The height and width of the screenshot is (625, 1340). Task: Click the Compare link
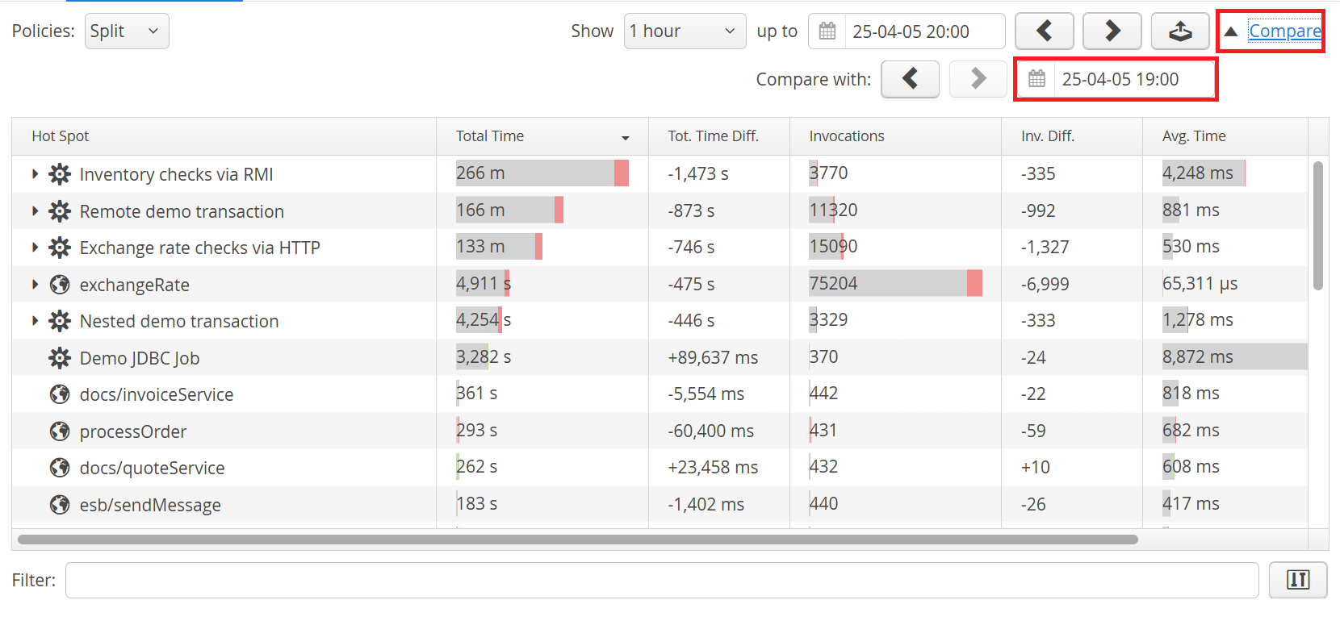1284,31
